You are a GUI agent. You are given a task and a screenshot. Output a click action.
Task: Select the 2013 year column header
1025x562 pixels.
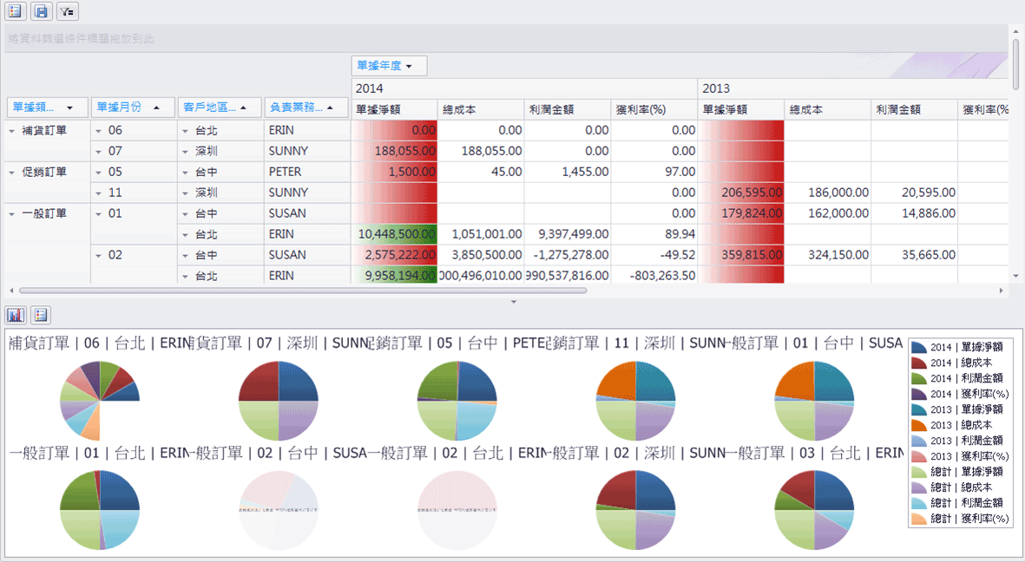(853, 88)
